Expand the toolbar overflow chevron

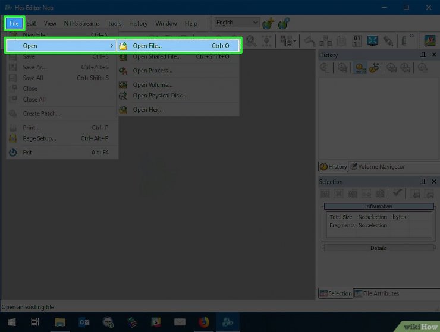coord(412,36)
